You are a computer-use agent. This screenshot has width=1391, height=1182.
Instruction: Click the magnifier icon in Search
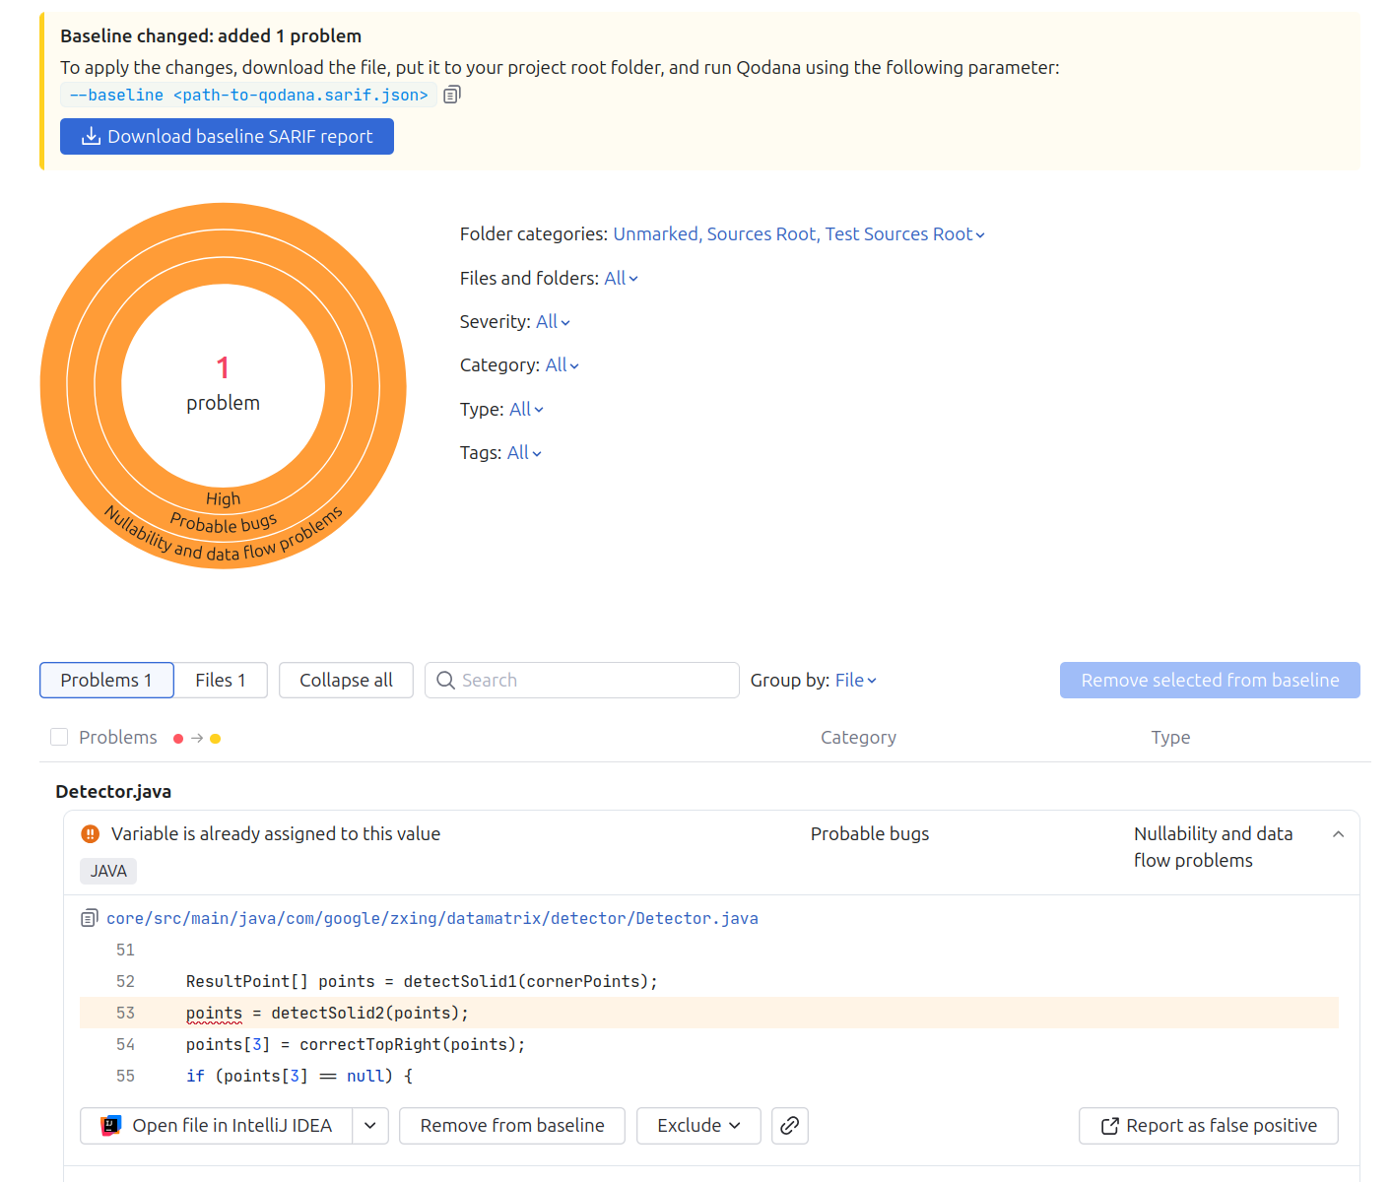coord(445,681)
